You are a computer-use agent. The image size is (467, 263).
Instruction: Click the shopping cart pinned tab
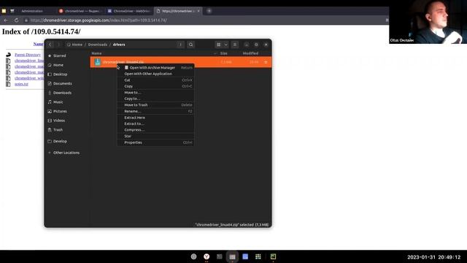[12, 11]
